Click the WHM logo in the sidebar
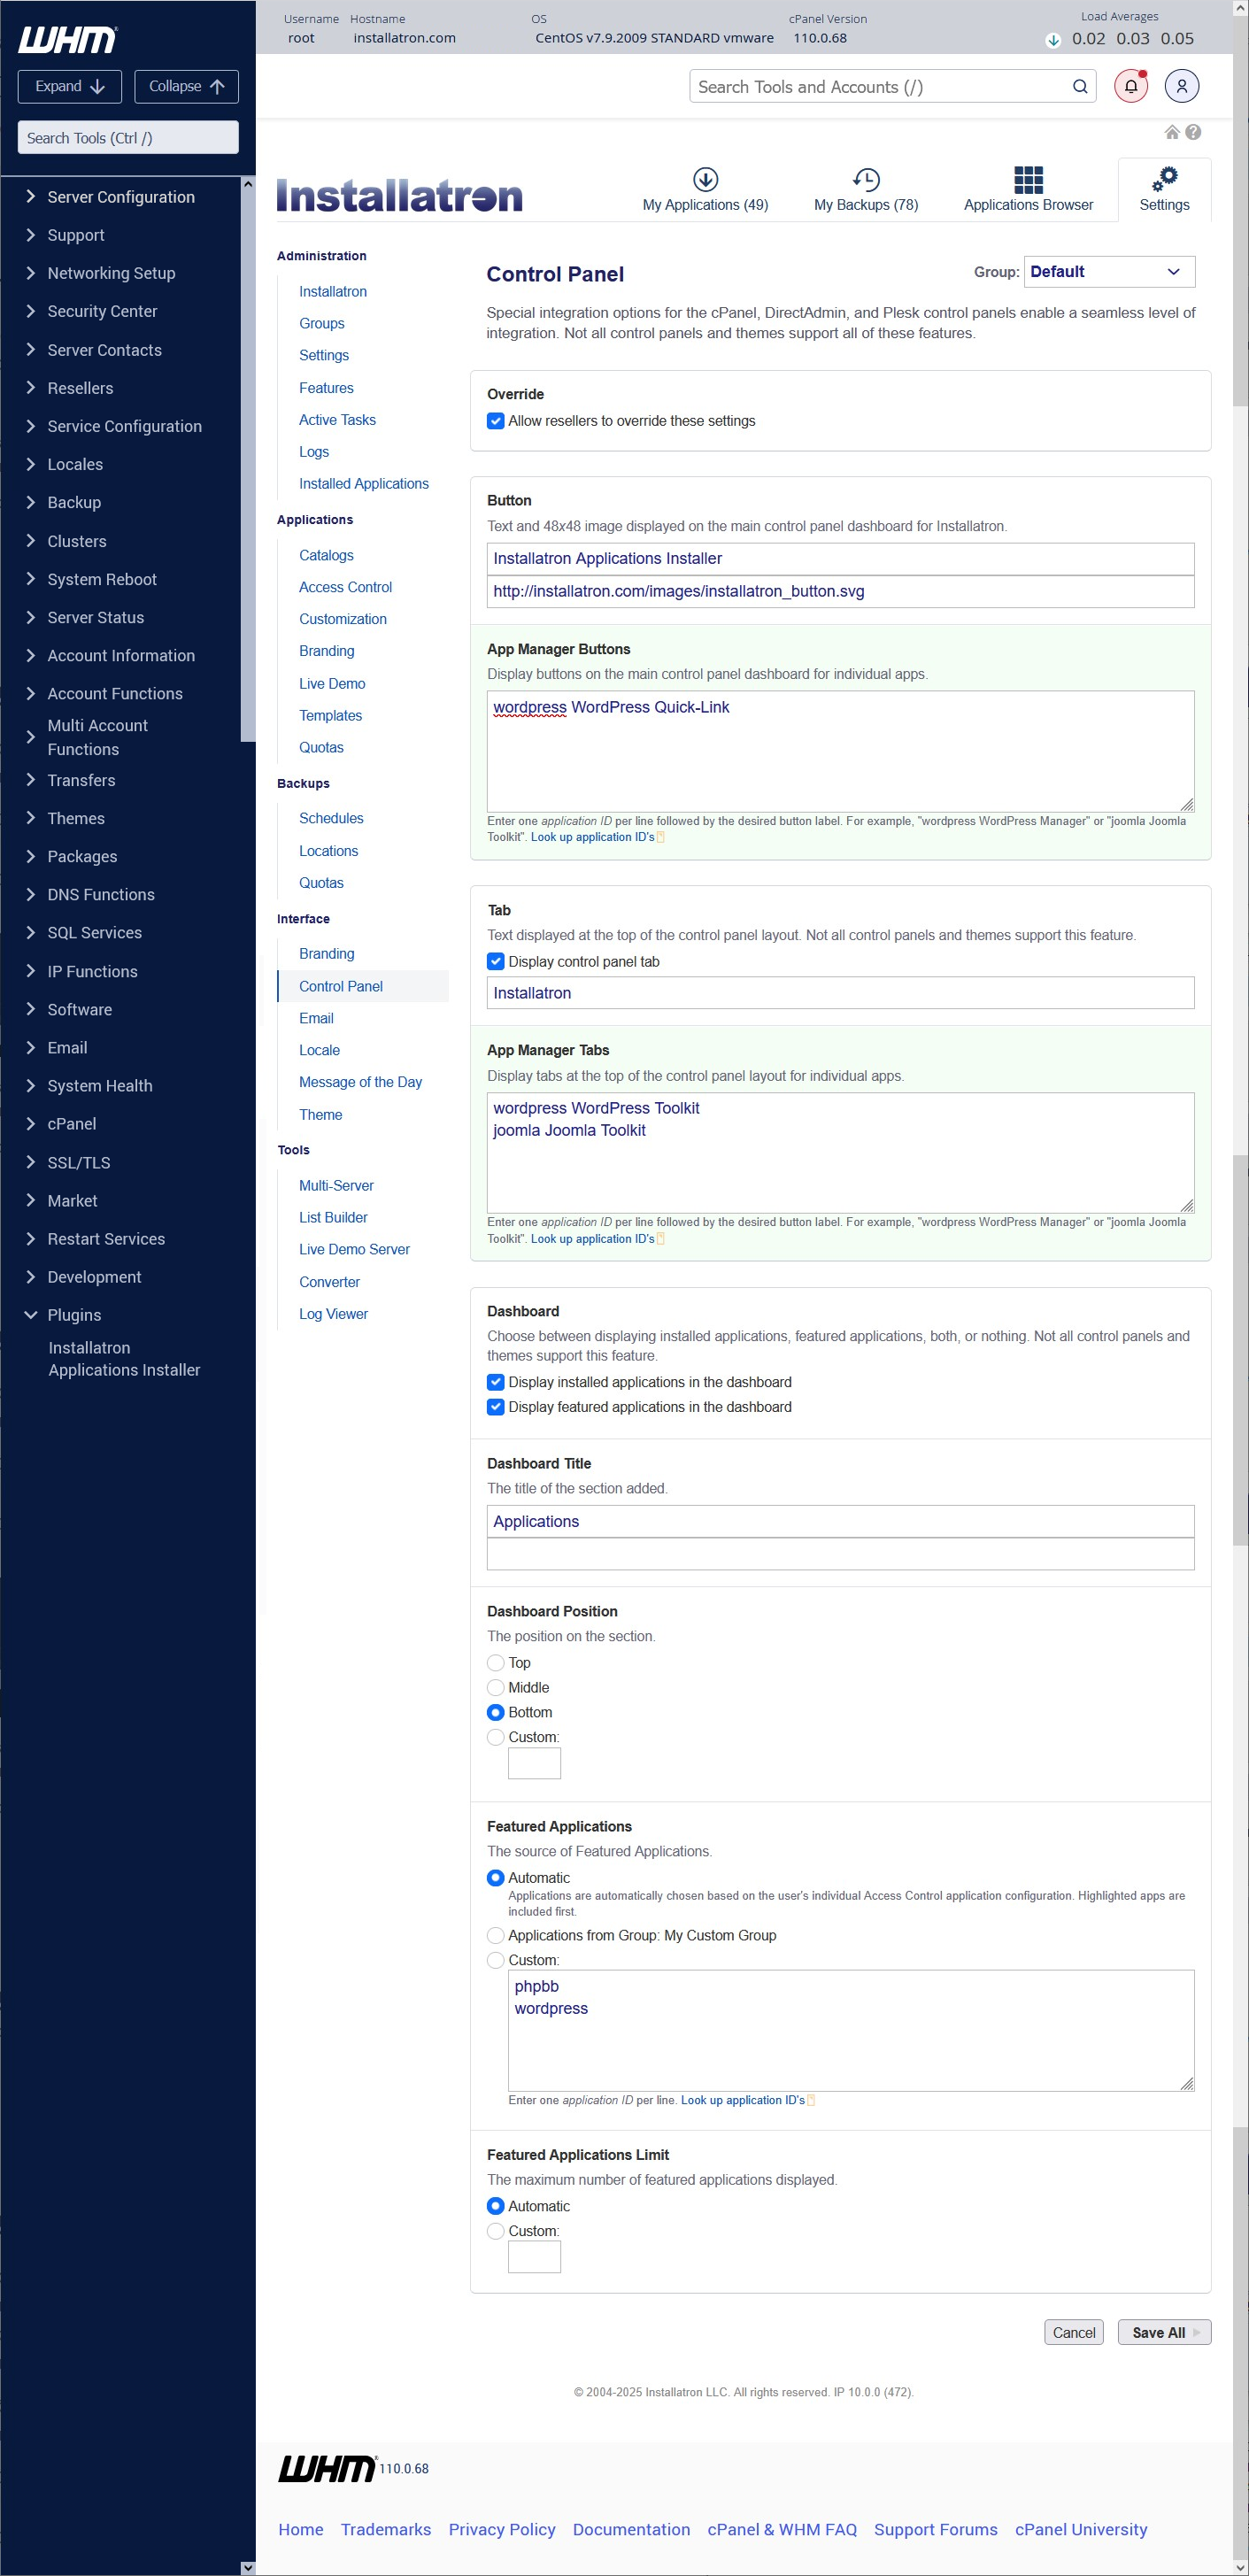 [67, 39]
